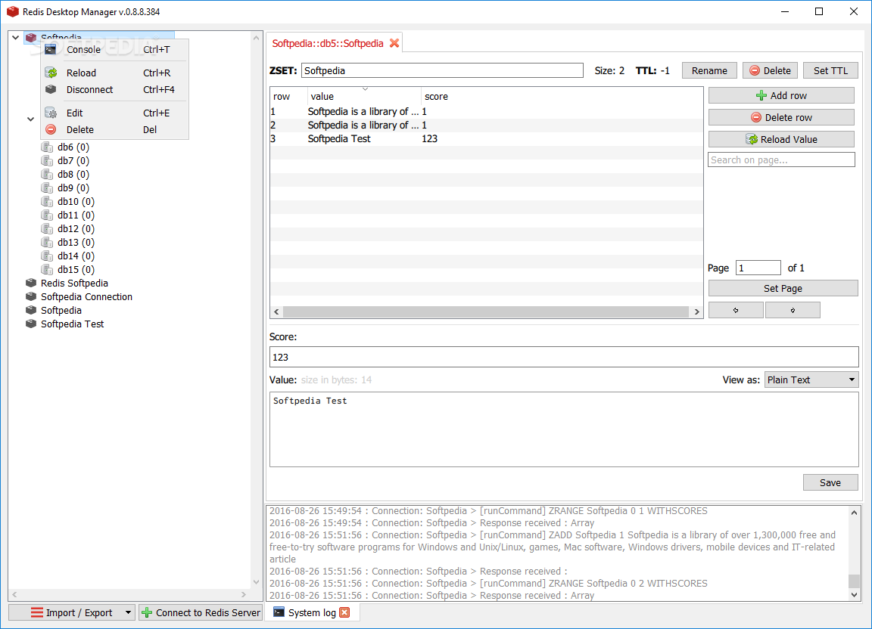Image resolution: width=872 pixels, height=629 pixels.
Task: Click the Set TTL button
Action: pyautogui.click(x=830, y=70)
